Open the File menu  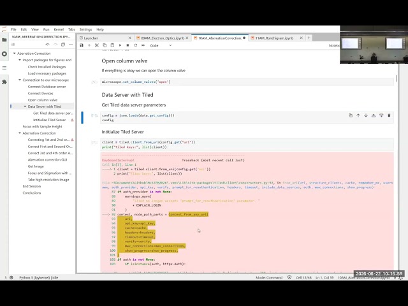tap(13, 29)
